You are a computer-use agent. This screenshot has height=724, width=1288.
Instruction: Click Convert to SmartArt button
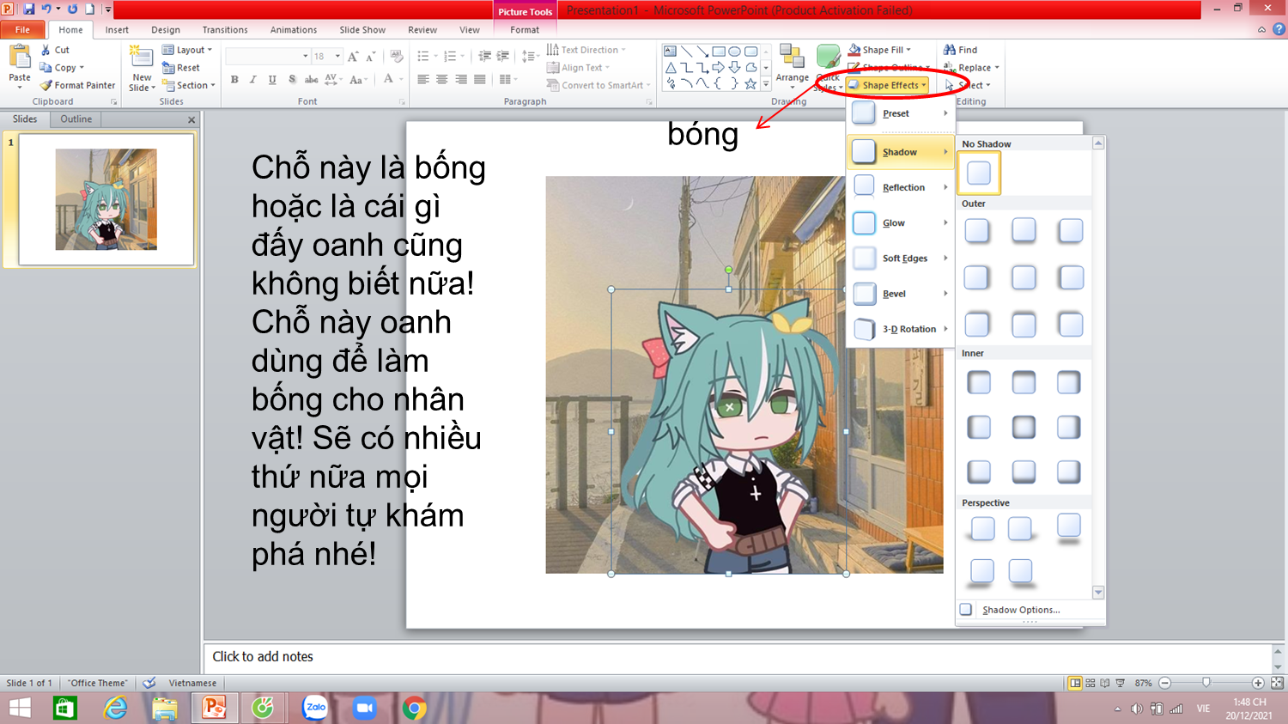coord(598,85)
